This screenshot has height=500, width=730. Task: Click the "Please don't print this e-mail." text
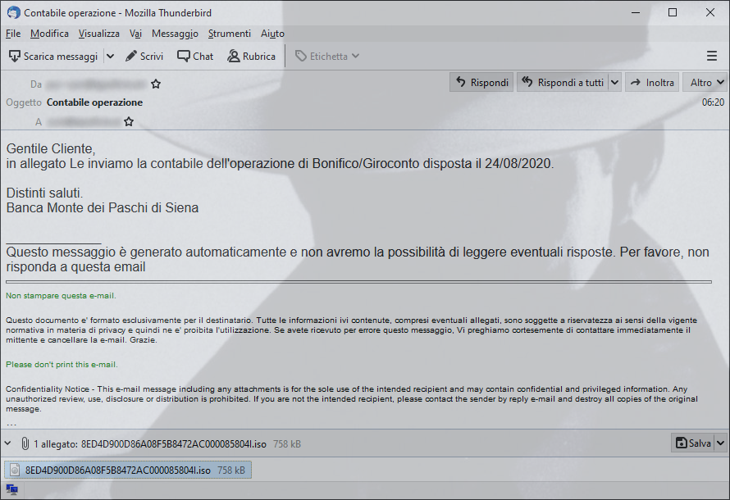(62, 365)
